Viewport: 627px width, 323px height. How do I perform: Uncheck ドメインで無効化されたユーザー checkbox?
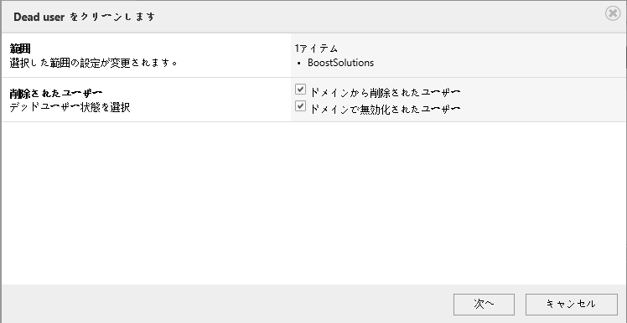pyautogui.click(x=300, y=106)
